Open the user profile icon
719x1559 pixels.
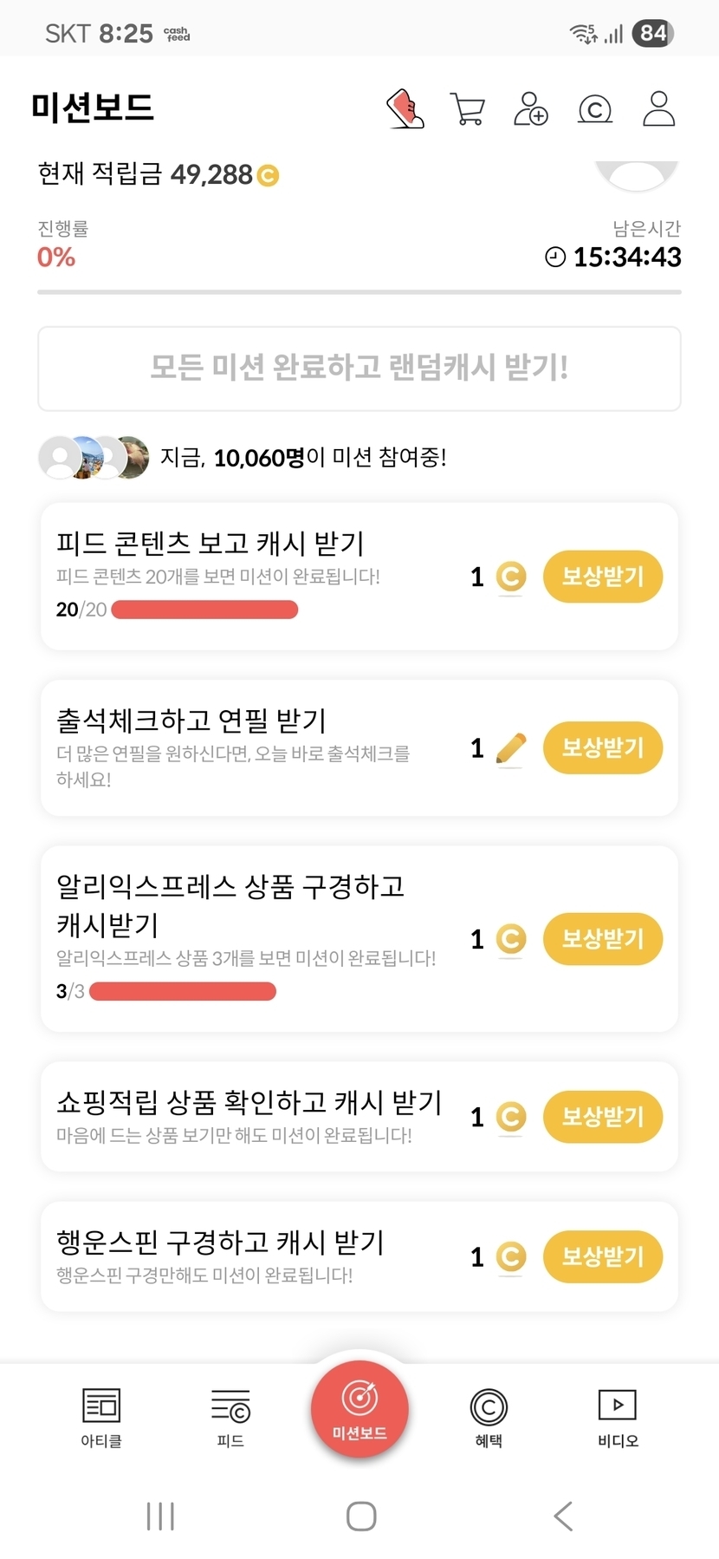(658, 109)
